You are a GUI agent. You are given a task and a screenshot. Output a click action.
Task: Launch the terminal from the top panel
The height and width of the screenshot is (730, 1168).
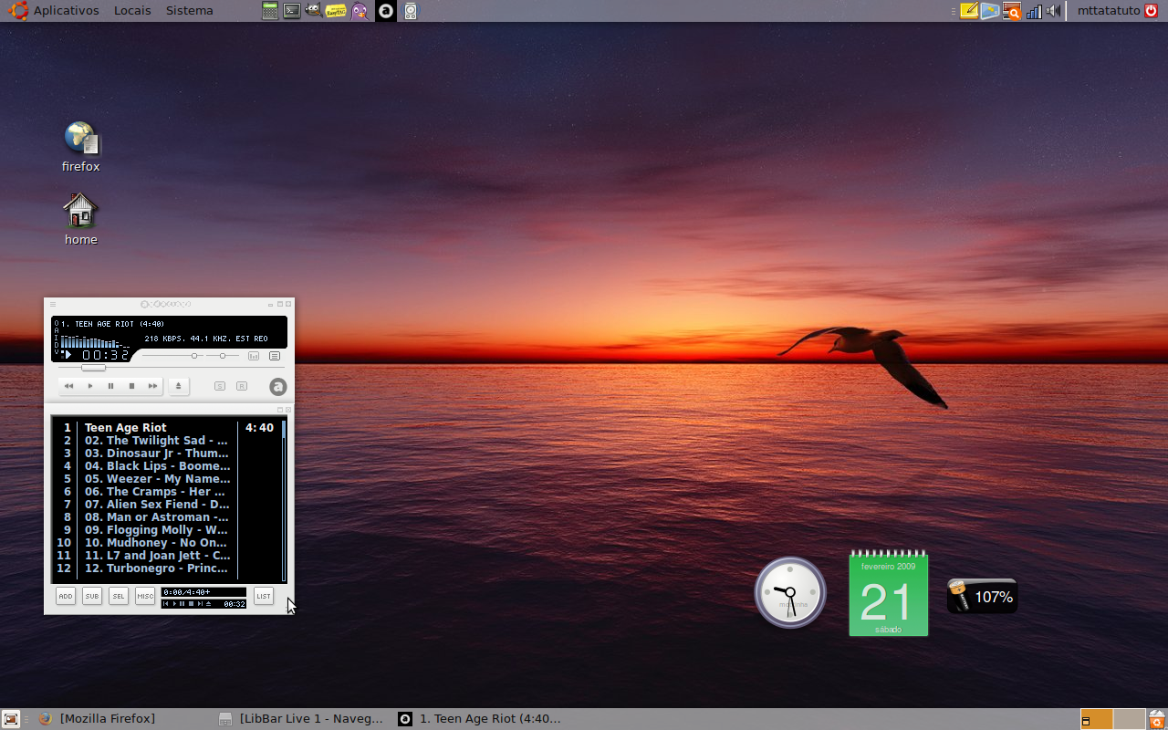click(x=291, y=11)
